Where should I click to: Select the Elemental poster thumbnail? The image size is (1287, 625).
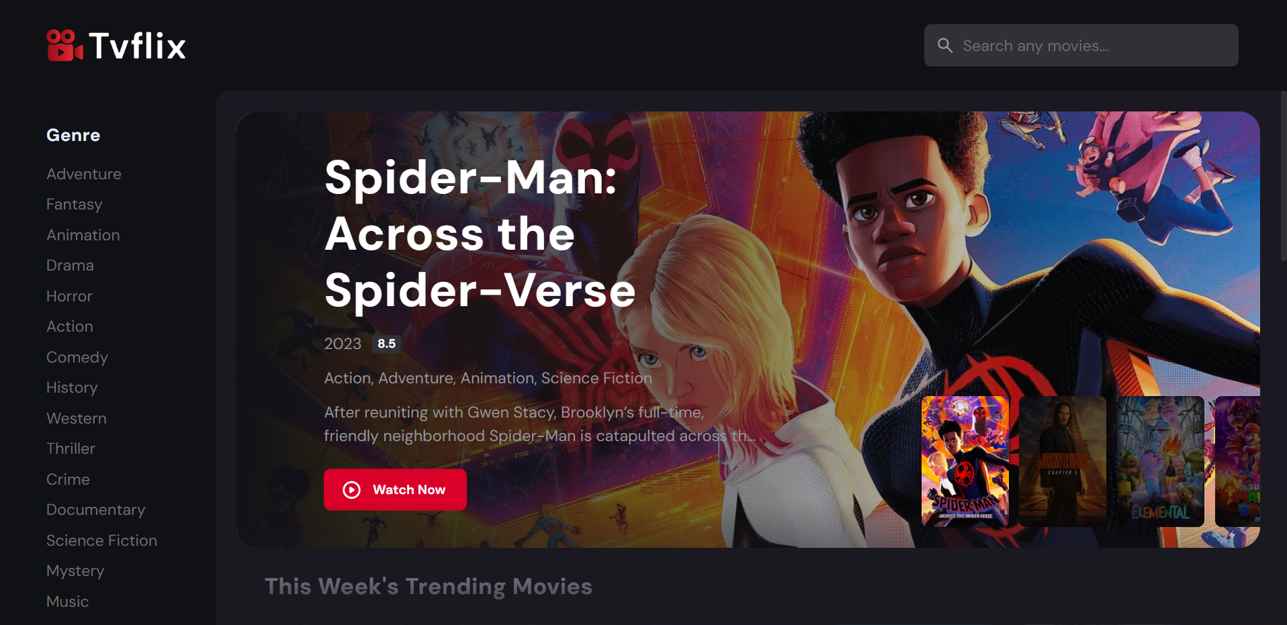pos(1160,461)
